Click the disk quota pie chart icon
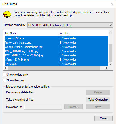Viewport: 116px width, 124px height. click(7, 14)
